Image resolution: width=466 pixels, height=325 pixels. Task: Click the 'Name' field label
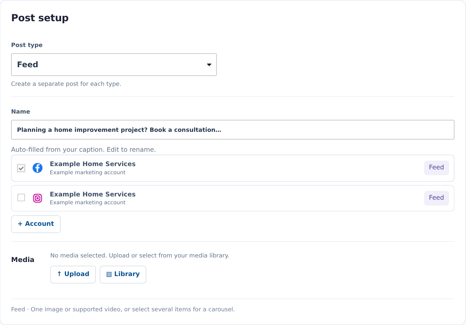click(x=21, y=112)
